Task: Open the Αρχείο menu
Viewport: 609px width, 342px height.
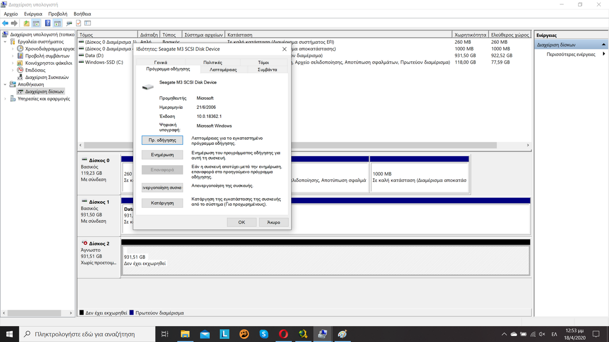Action: [x=11, y=14]
